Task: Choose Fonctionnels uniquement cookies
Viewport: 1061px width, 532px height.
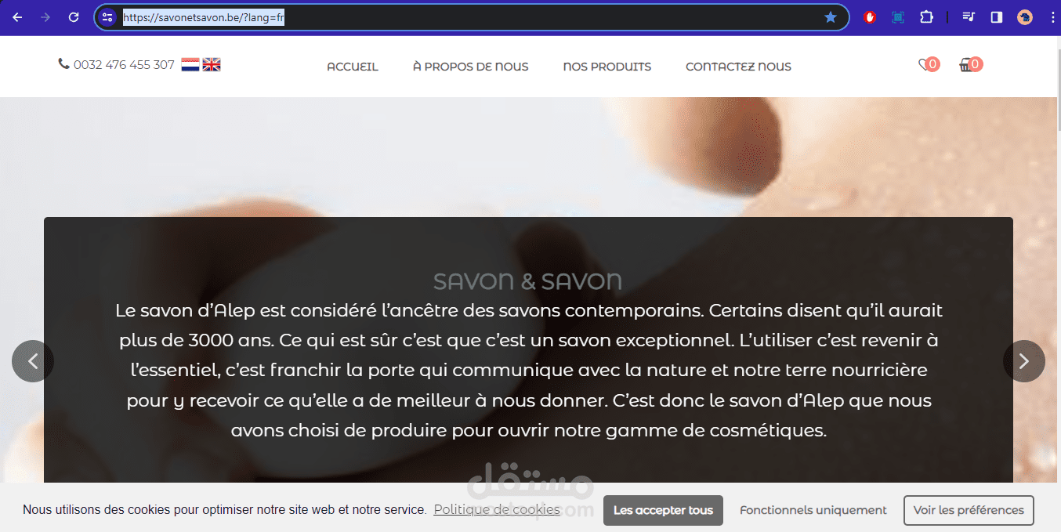Action: [813, 510]
